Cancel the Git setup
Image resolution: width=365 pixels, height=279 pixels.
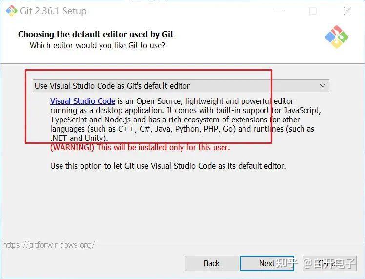click(329, 263)
